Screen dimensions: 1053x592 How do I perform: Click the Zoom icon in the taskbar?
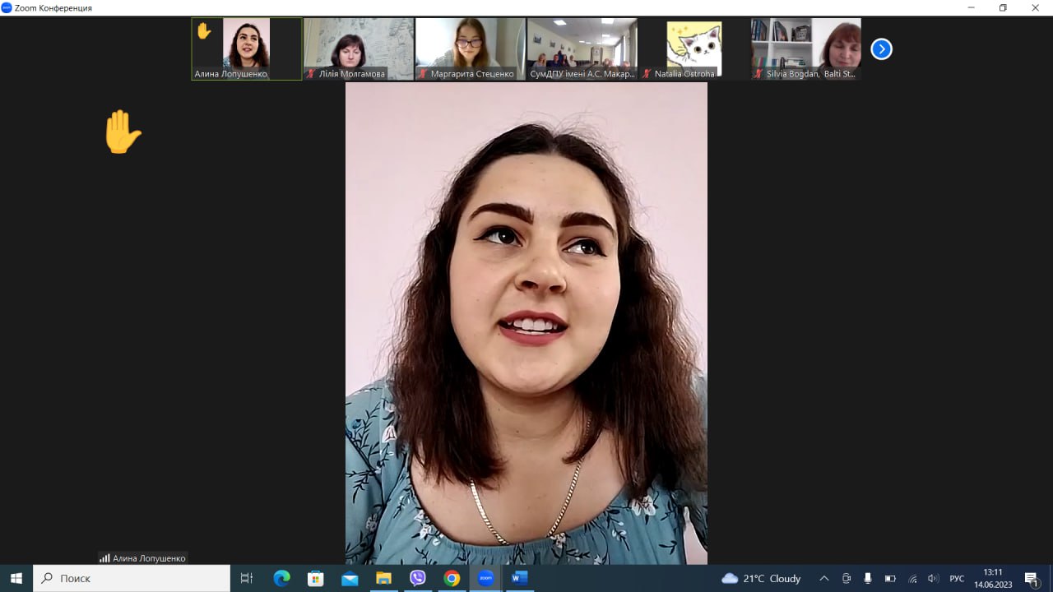tap(485, 578)
